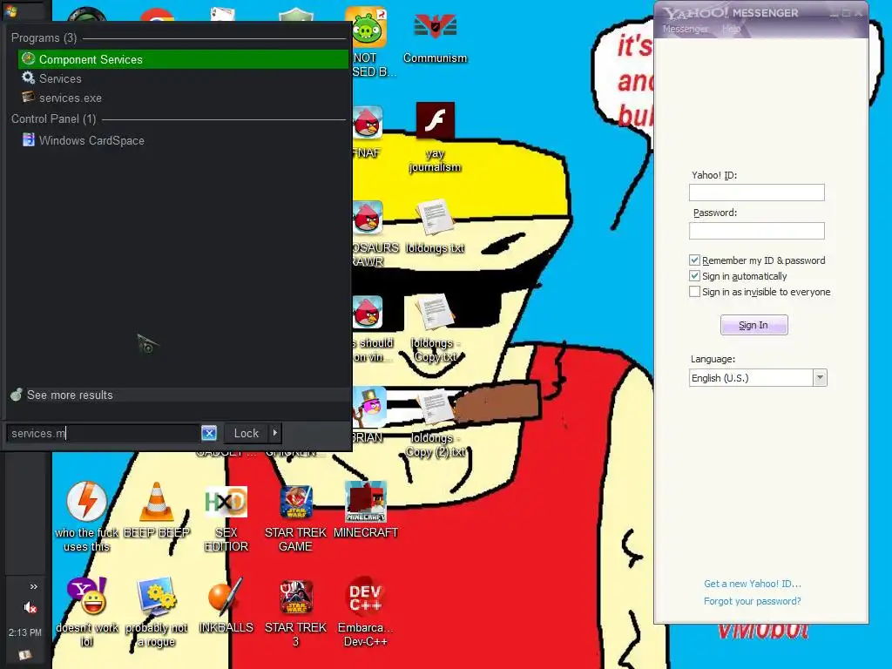
Task: Show hidden tray icons chevron
Action: pyautogui.click(x=34, y=586)
